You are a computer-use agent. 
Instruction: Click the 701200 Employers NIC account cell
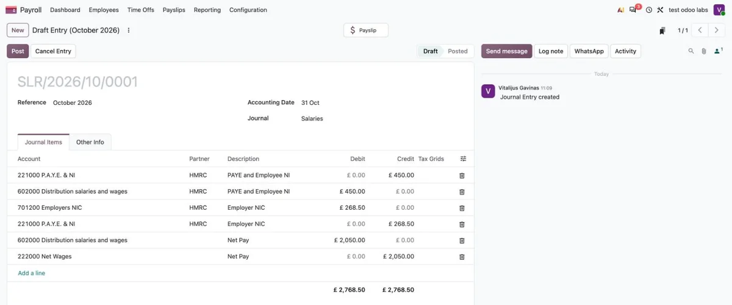click(50, 208)
